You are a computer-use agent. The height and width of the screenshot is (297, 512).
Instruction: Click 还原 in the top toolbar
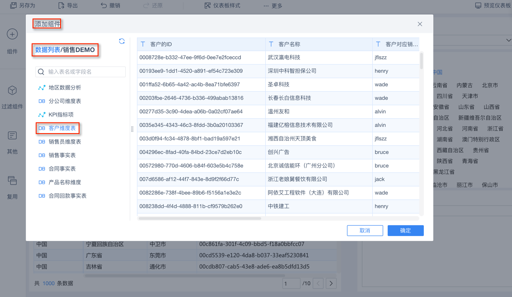(153, 5)
